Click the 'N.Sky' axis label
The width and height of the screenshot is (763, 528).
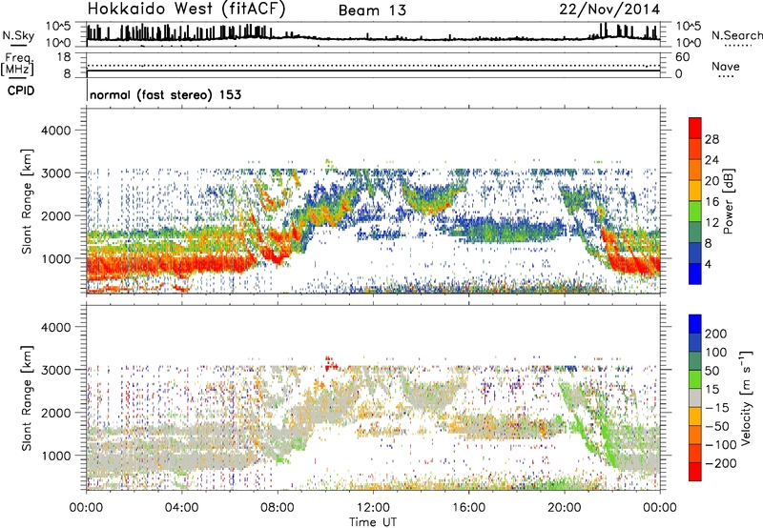18,35
